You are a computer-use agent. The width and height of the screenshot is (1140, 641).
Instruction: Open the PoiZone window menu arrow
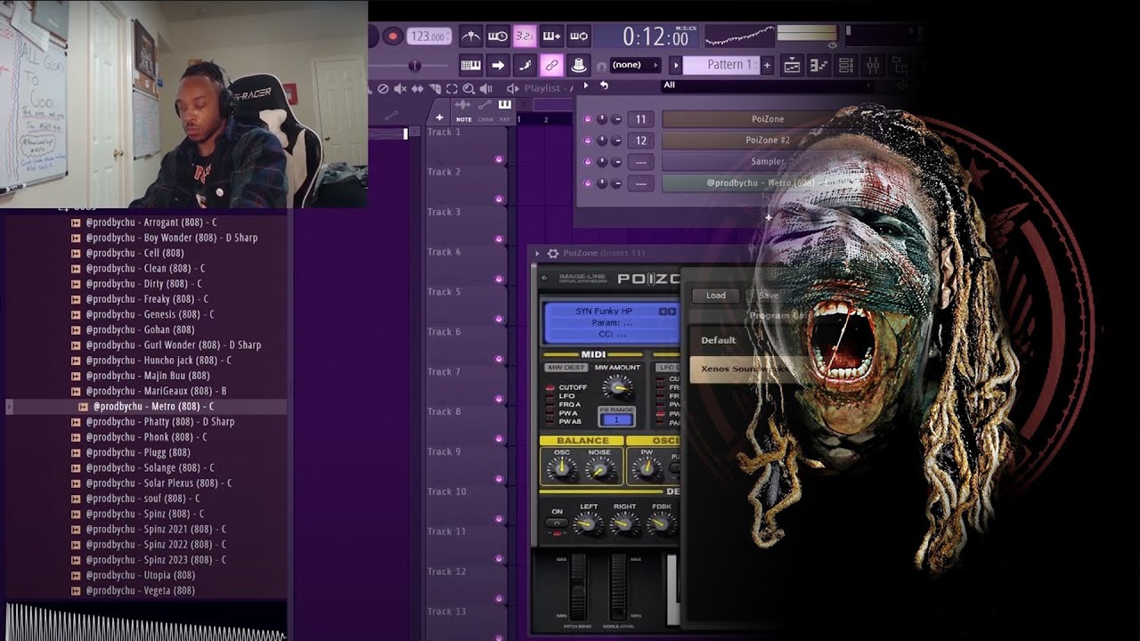pos(537,254)
